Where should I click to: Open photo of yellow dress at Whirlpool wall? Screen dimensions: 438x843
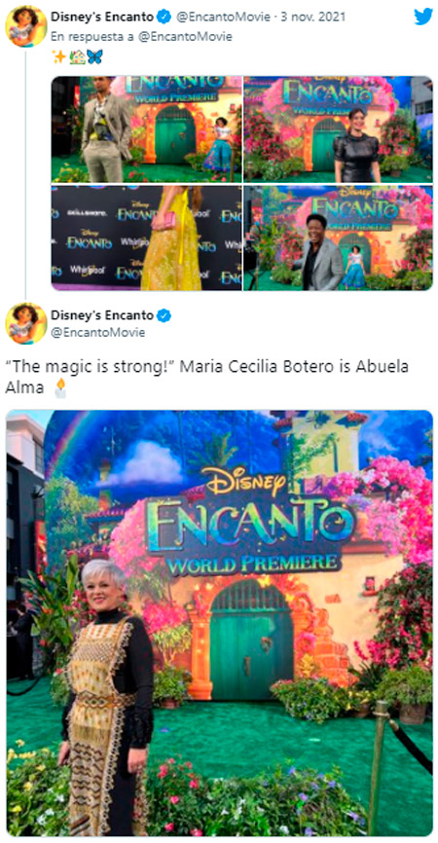(x=146, y=238)
